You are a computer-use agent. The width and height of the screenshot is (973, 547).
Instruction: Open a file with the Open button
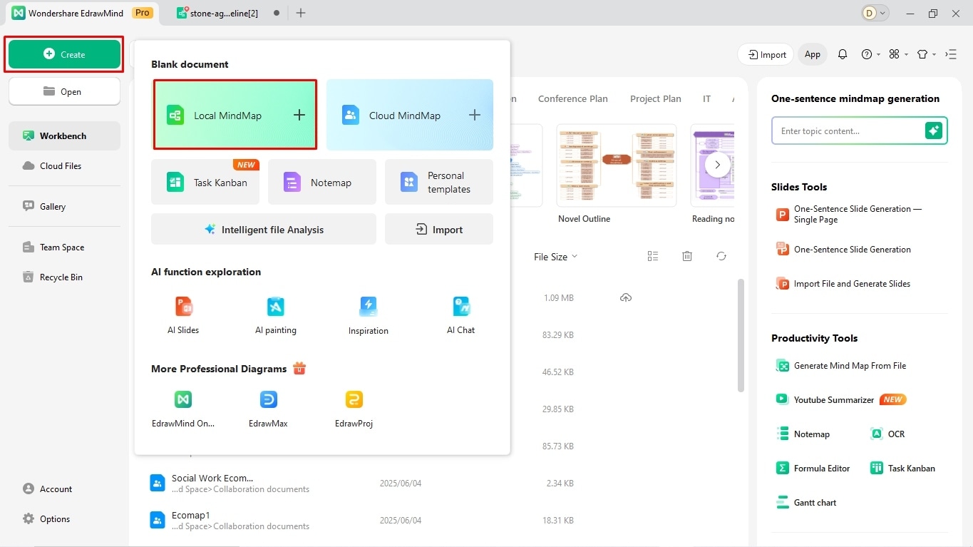64,91
